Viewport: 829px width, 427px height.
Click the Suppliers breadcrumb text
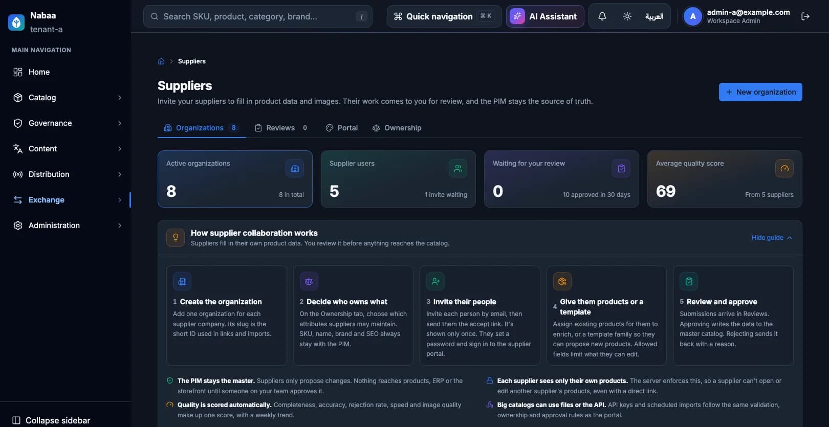click(192, 61)
